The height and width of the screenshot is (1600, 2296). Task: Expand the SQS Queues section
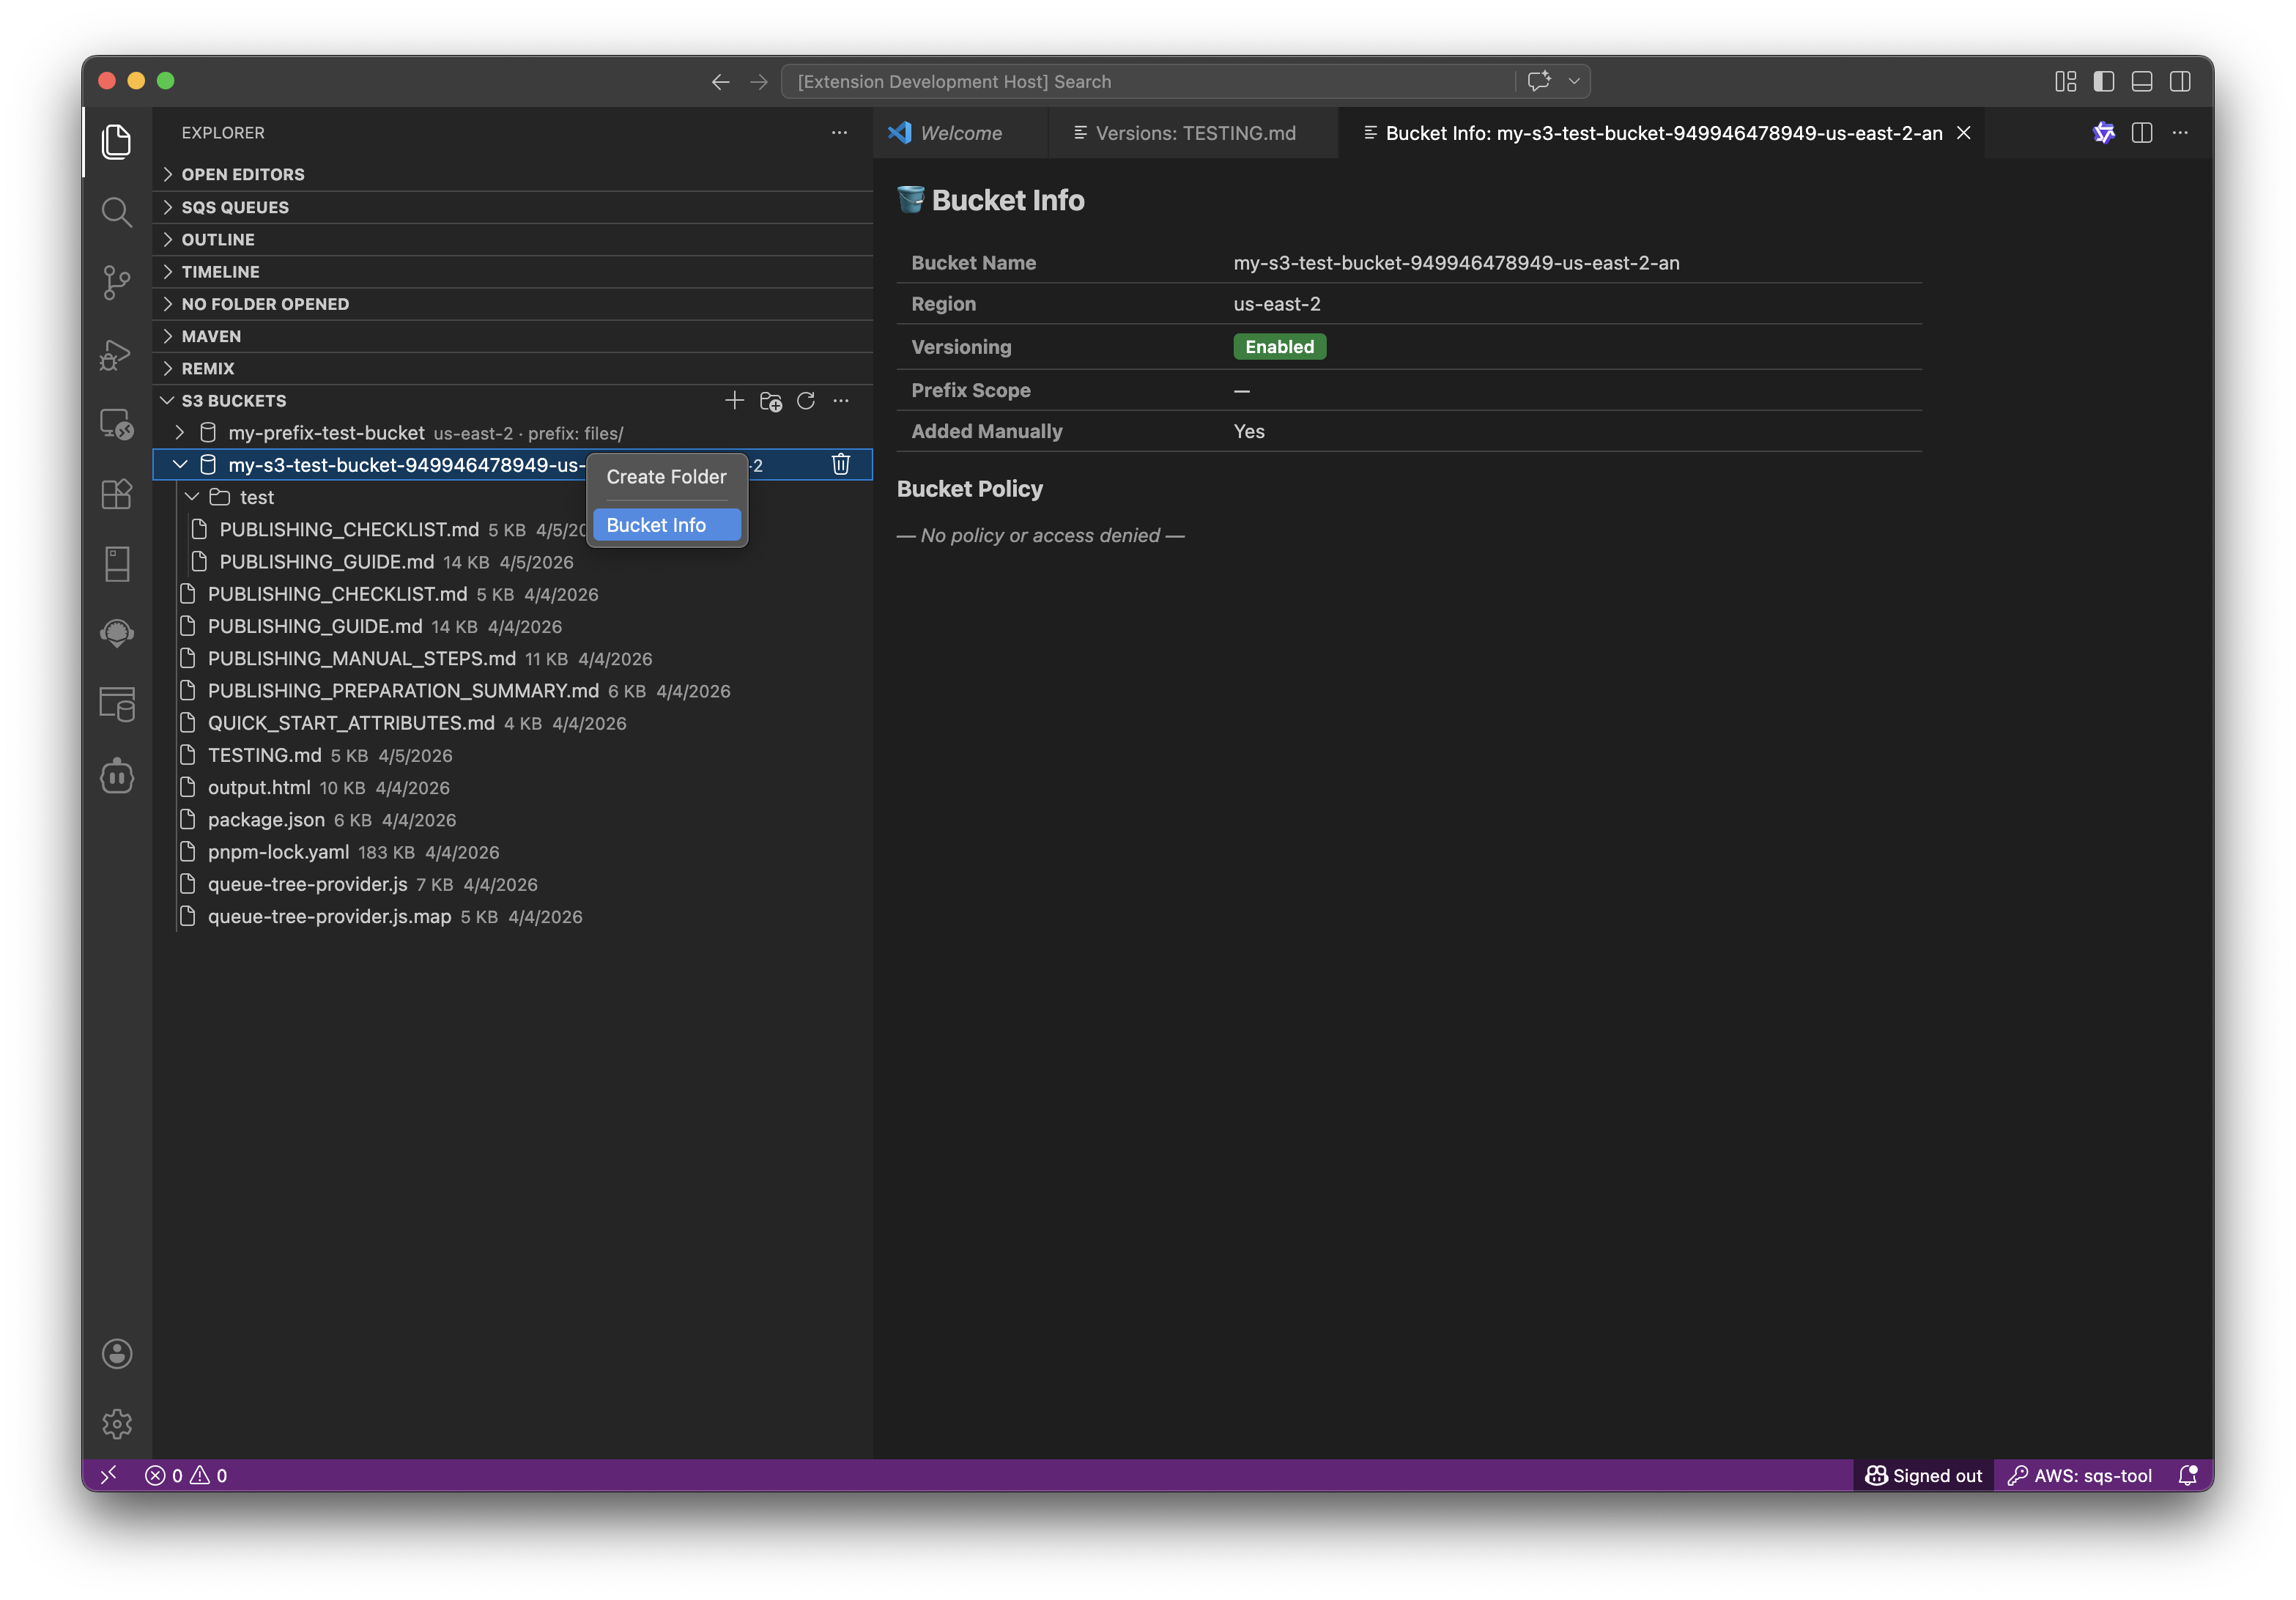(x=513, y=207)
